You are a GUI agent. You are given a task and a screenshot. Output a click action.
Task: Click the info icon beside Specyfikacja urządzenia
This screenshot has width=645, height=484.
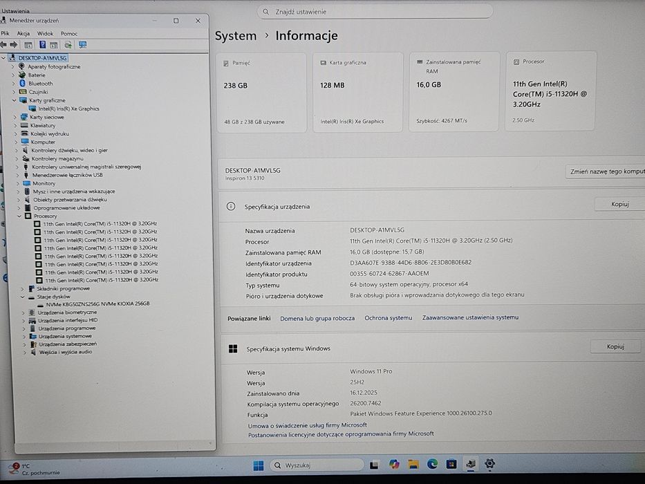(231, 206)
